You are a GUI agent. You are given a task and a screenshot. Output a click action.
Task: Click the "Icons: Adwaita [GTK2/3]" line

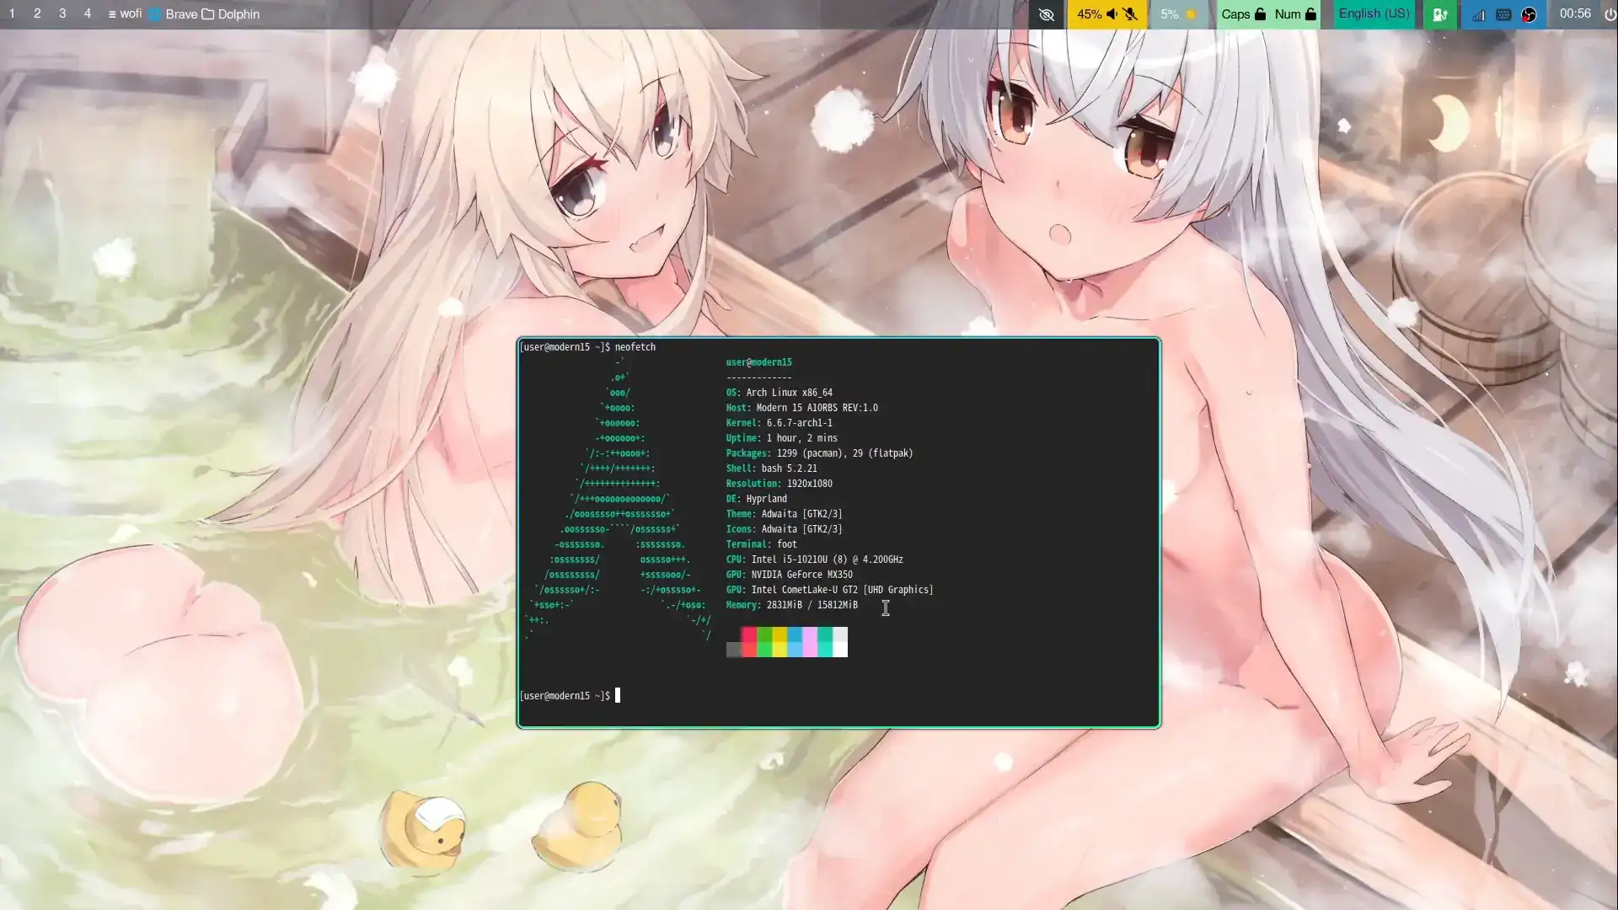(784, 529)
